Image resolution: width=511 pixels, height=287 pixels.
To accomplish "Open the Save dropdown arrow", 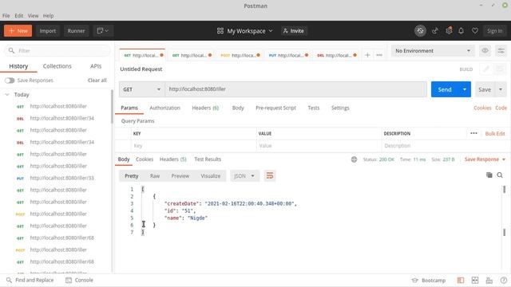I will click(x=501, y=89).
